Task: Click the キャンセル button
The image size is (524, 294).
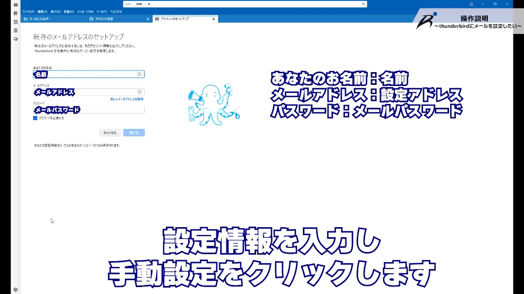Action: pos(110,133)
